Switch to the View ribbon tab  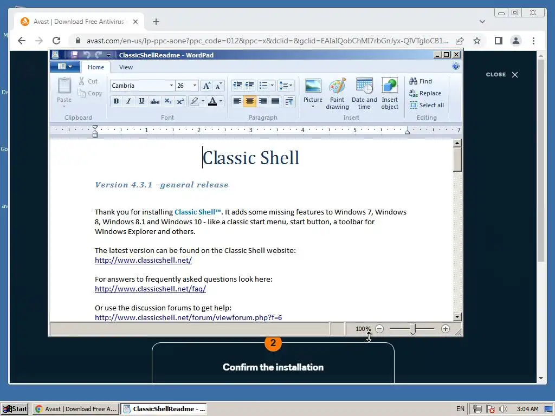click(x=126, y=67)
